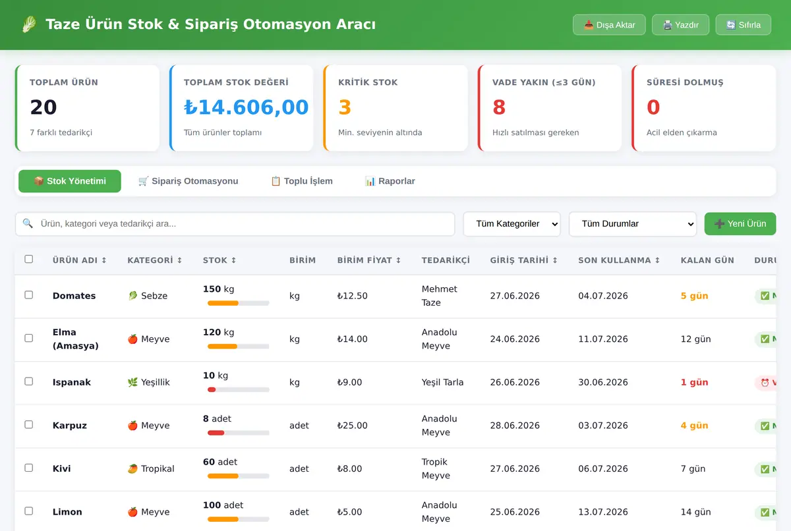Open the Sipariş Otomasyonu tab

point(189,181)
